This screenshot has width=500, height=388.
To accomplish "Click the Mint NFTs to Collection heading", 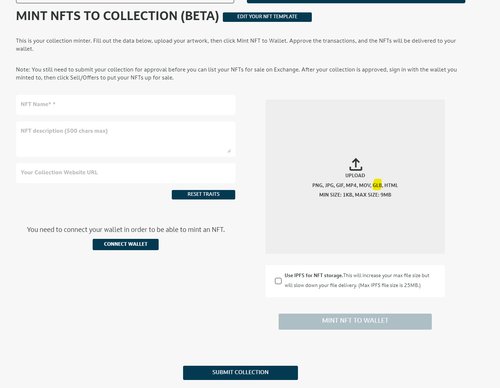I will tap(117, 16).
